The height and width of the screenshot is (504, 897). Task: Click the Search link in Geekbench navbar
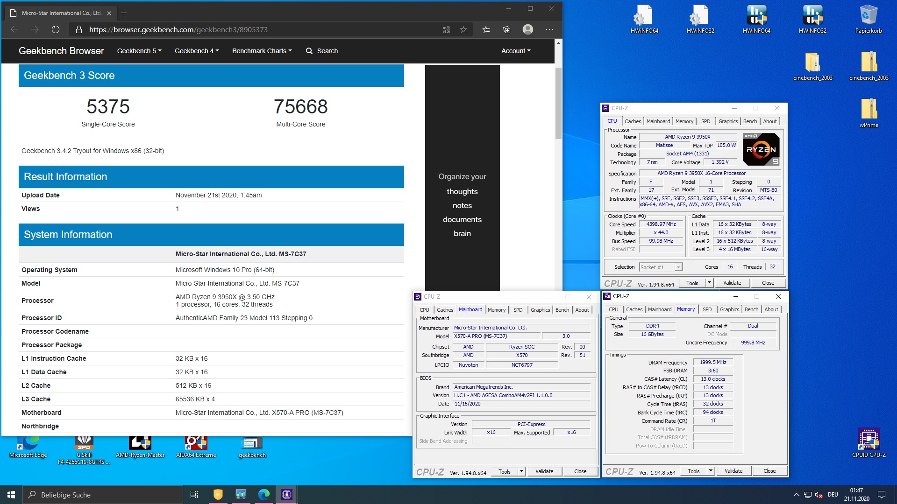coord(322,51)
